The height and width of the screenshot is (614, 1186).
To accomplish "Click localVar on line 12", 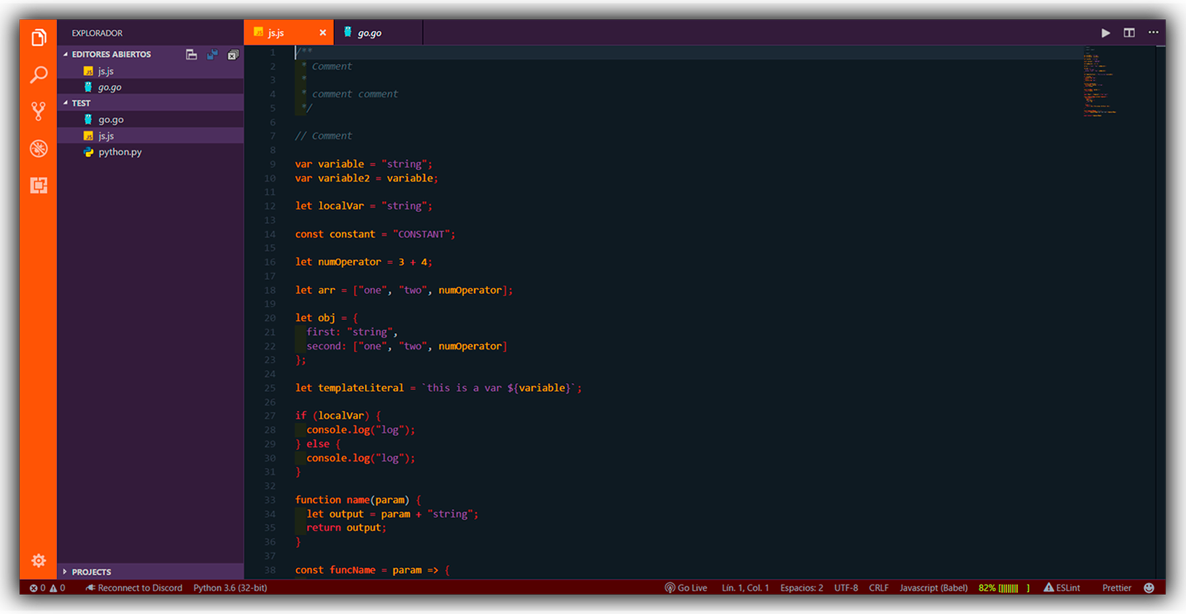I will (x=341, y=206).
